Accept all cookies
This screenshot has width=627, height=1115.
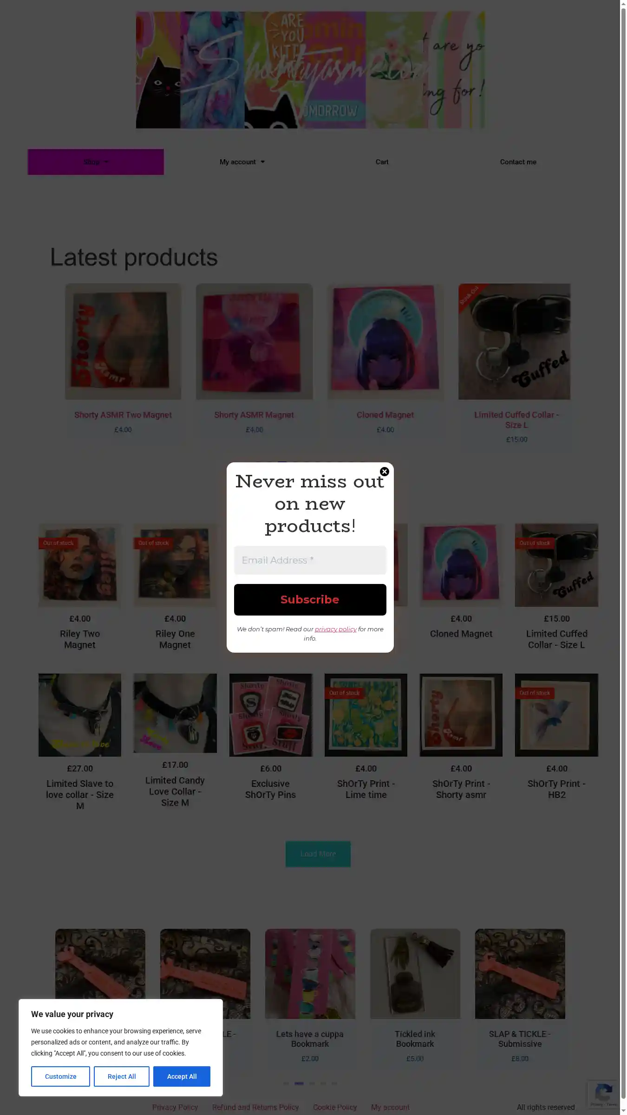click(x=182, y=1076)
